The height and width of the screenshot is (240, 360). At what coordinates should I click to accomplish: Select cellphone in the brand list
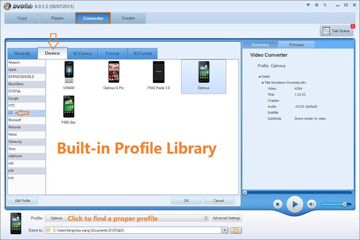[x=26, y=156]
